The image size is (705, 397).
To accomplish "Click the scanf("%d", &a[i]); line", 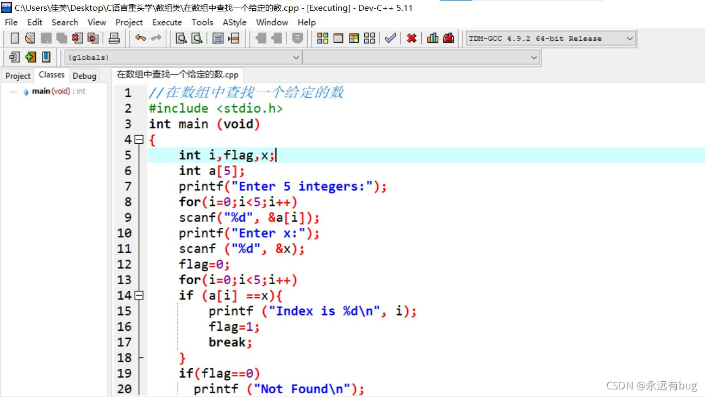I will 249,218.
